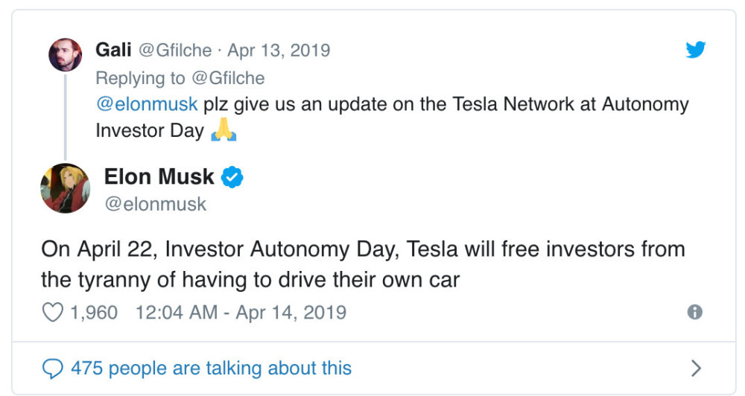
Task: Click the 1,960 likes count
Action: 94,313
